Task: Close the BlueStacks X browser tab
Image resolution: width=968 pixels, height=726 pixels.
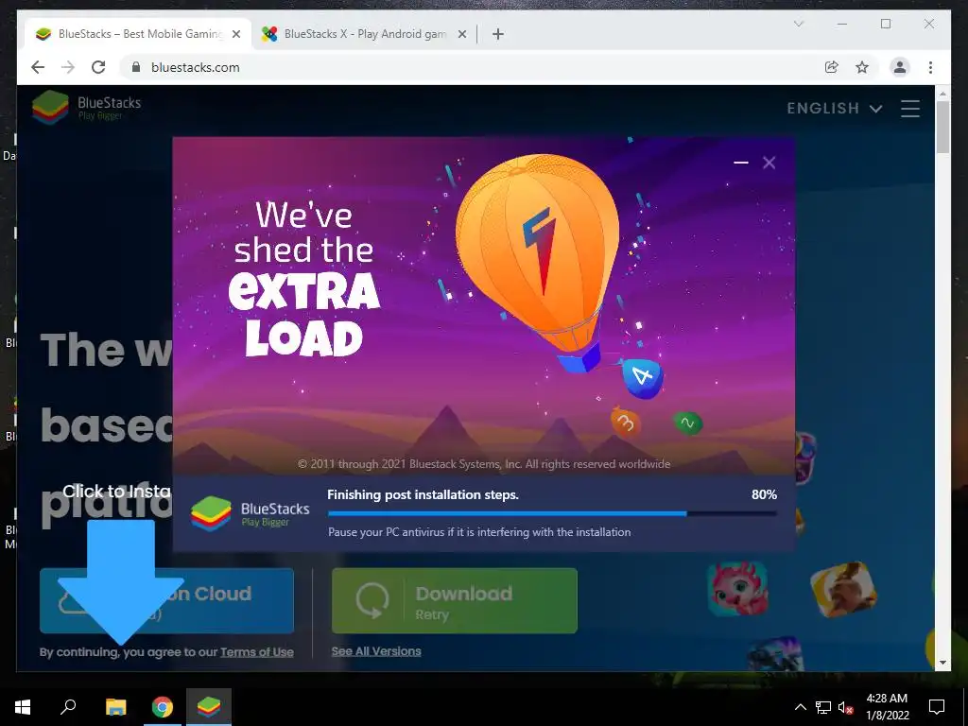Action: point(461,35)
